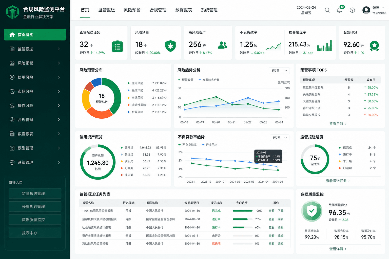
Task: Click 数据报表 sidebar icon
Action: click(12, 134)
